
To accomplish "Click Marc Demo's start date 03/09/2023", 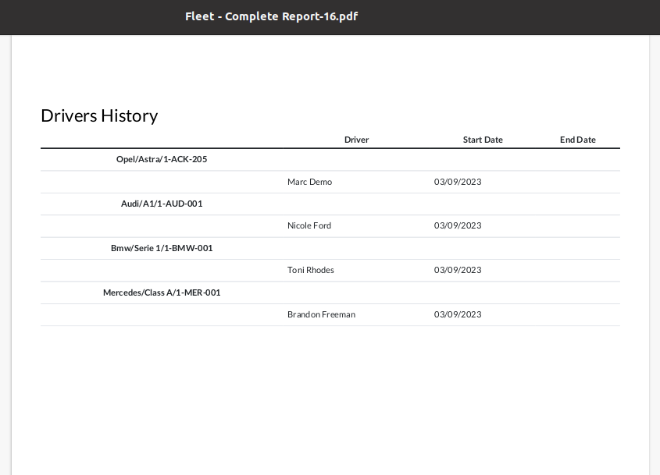I will coord(458,182).
